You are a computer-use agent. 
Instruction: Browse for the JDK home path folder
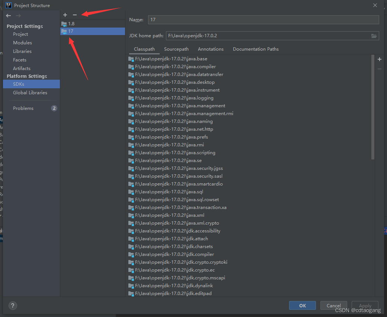(x=374, y=36)
